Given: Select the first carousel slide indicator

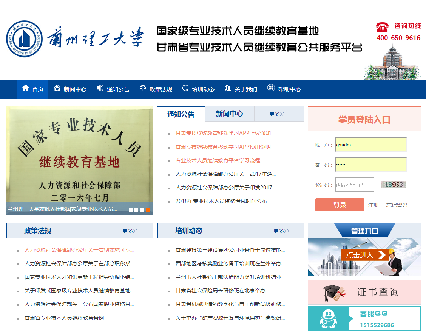Looking at the screenshot, I should point(131,209).
